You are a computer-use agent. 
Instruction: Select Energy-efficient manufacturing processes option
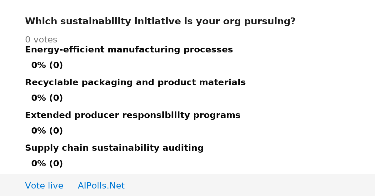[129, 50]
